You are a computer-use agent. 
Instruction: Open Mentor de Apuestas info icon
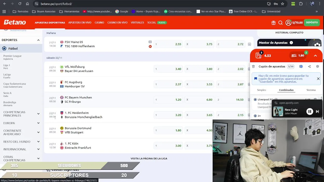point(291,43)
